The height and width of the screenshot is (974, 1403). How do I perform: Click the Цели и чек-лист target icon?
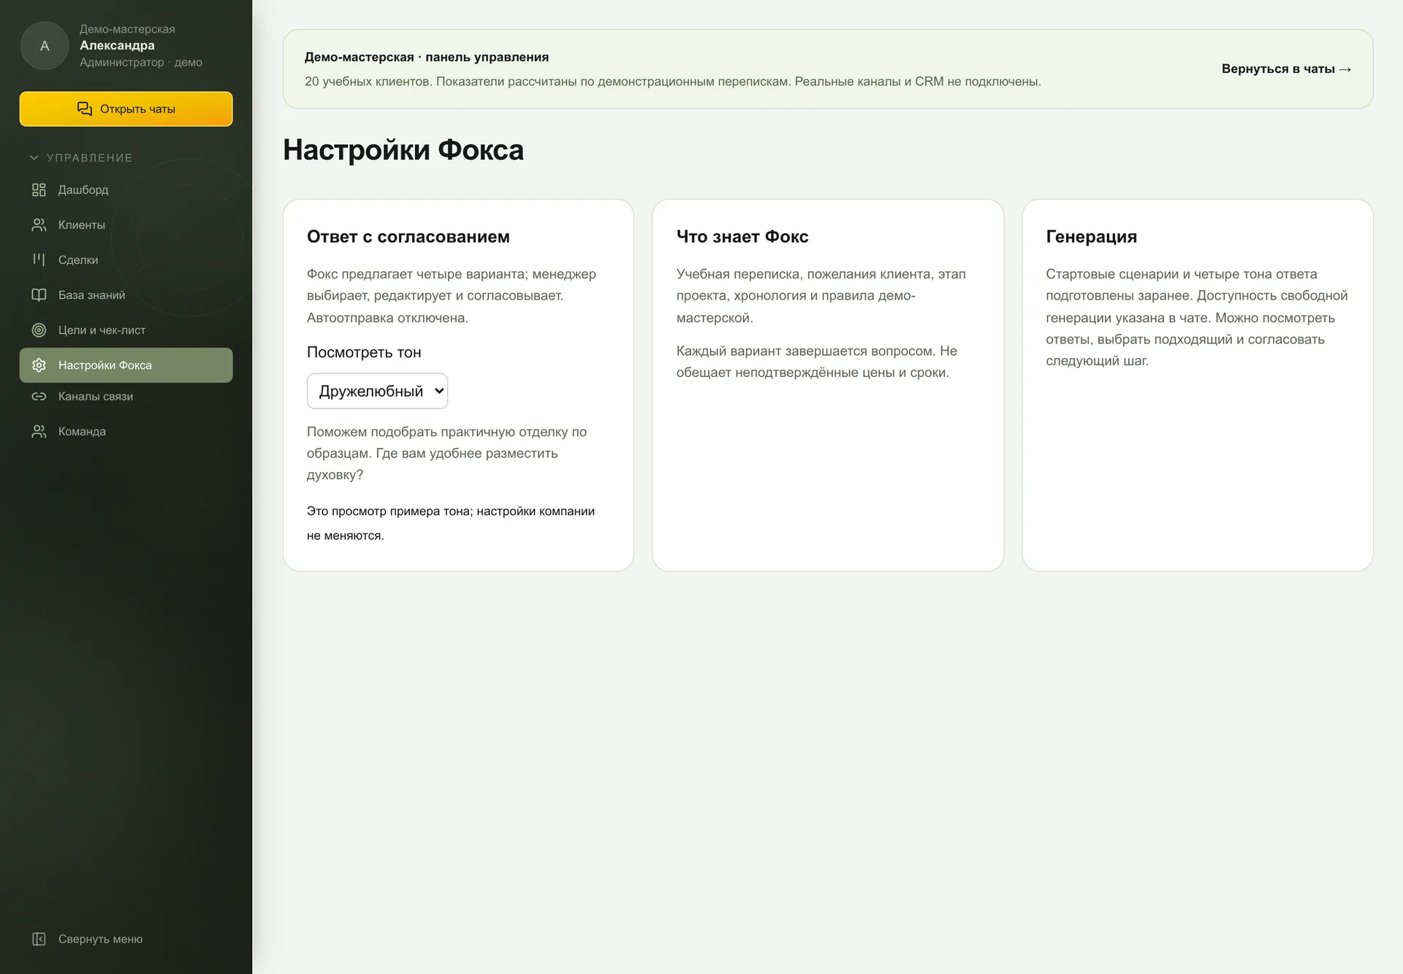(39, 330)
